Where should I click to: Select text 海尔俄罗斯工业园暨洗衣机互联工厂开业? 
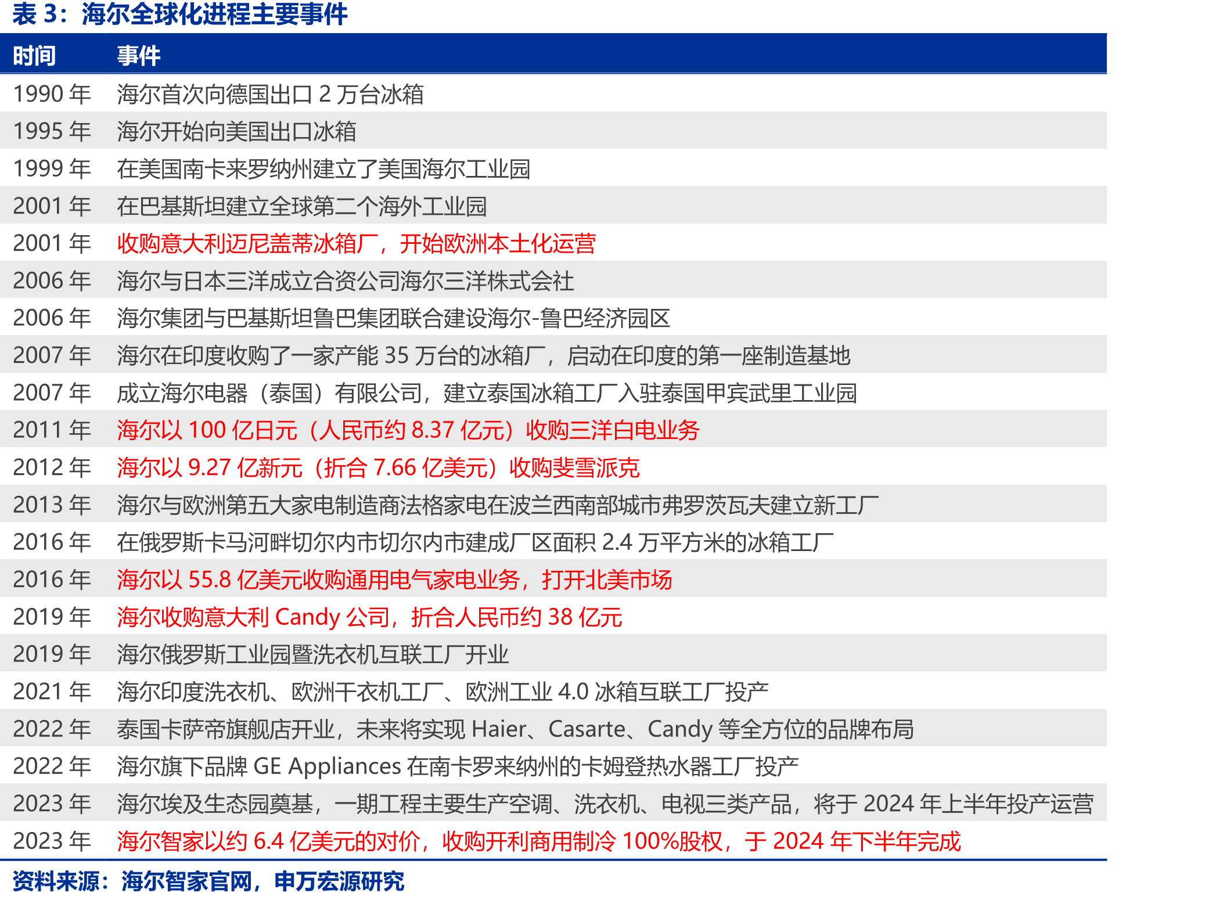312,654
